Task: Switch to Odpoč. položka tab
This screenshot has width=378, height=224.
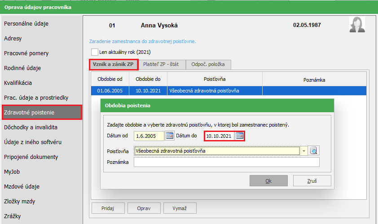Action: (x=208, y=64)
